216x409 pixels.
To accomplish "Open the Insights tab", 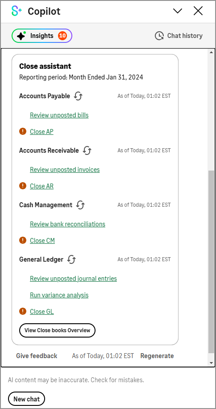I will (x=42, y=36).
